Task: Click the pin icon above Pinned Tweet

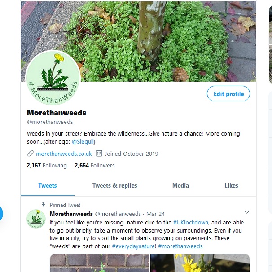Action: tap(44, 205)
